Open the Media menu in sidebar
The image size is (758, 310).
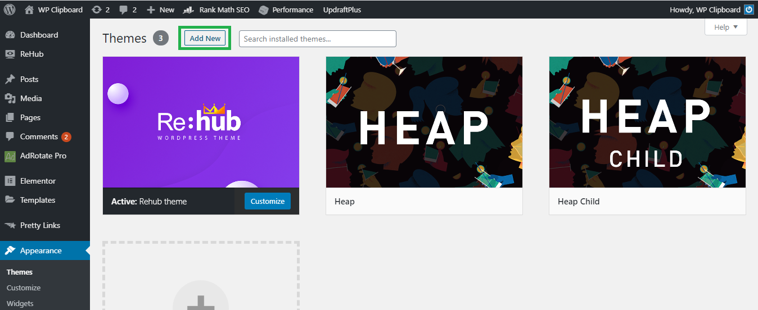[31, 98]
